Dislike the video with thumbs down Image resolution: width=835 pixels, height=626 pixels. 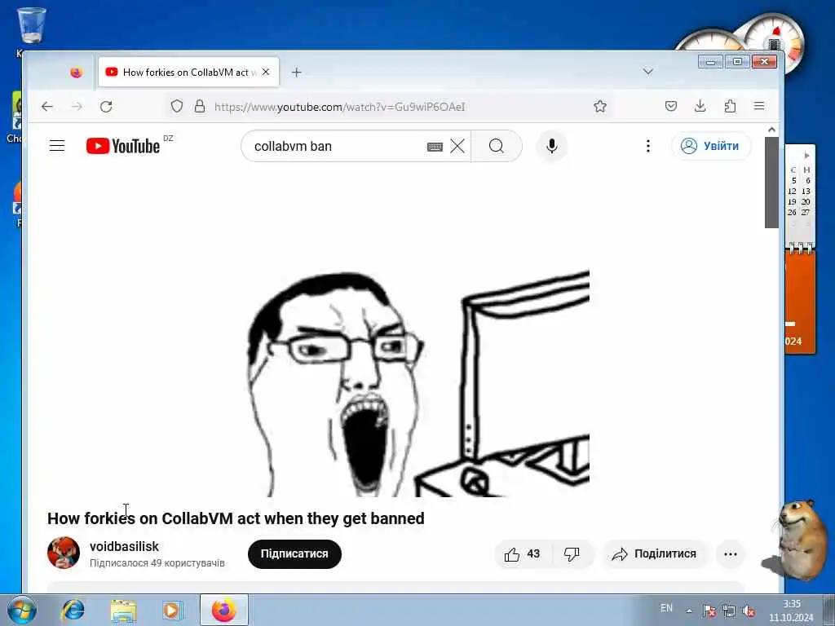point(572,554)
